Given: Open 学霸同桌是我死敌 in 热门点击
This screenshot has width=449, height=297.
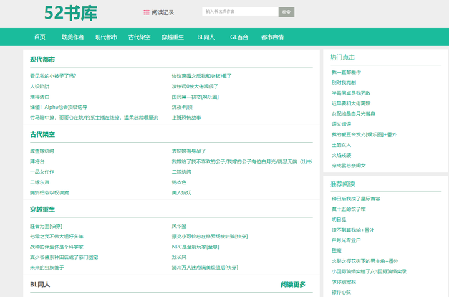Looking at the screenshot, I should 350,93.
